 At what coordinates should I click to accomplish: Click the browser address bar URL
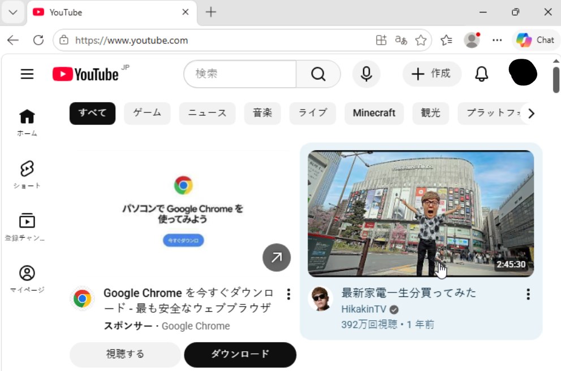tap(131, 41)
